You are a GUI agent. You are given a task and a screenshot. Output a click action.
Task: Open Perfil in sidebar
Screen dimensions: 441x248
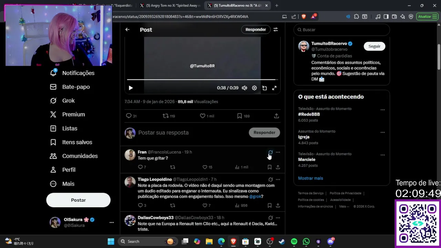(63, 170)
